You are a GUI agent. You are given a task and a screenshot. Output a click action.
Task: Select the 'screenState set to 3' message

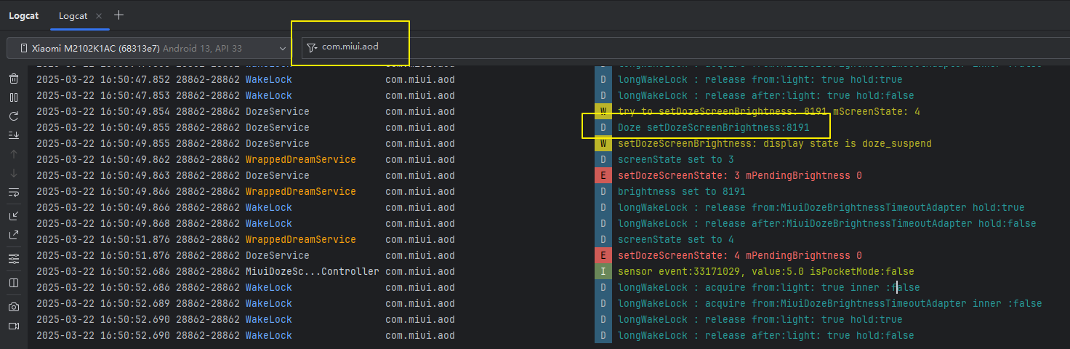pyautogui.click(x=675, y=159)
